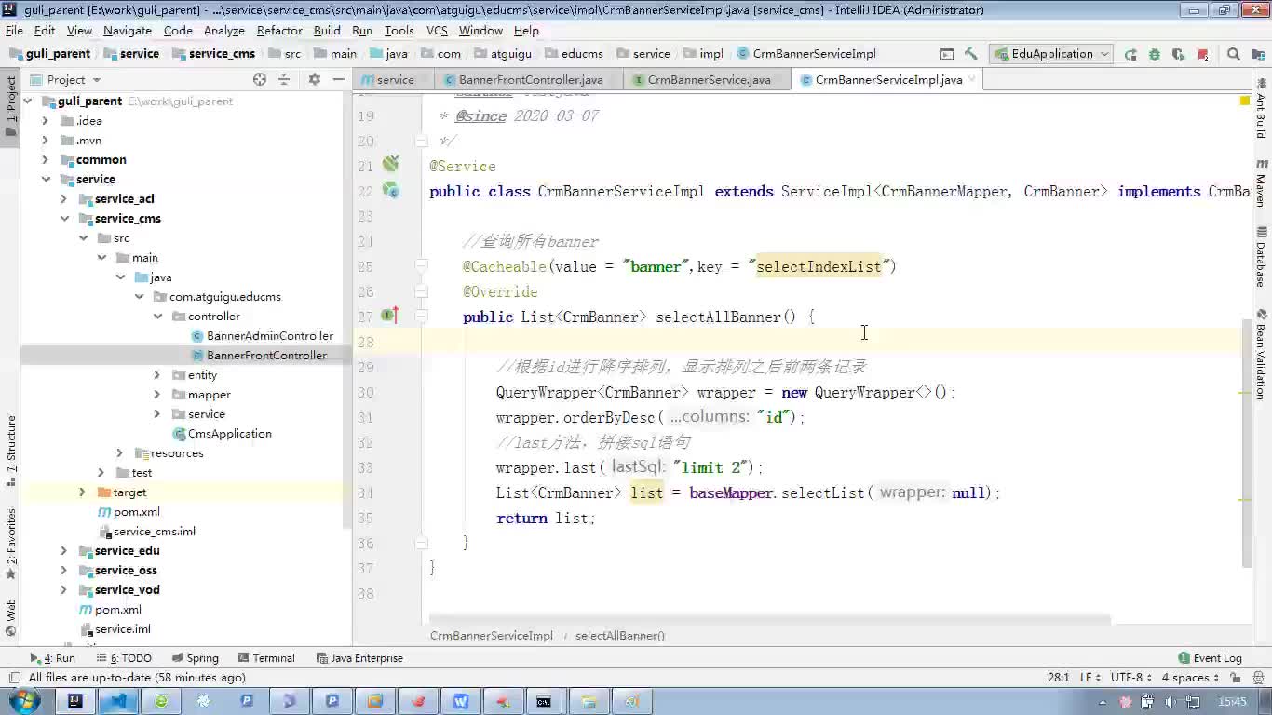Toggle the fold marker on line 27
The image size is (1272, 715).
421,317
